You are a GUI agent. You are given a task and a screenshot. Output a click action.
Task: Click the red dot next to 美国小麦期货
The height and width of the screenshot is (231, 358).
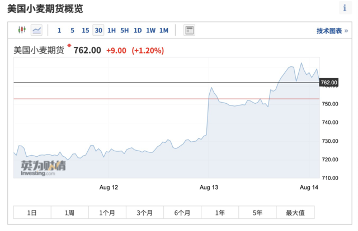[x=69, y=45]
